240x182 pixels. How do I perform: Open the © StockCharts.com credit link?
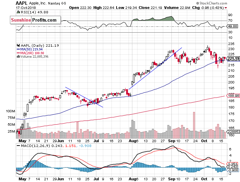[x=212, y=3]
